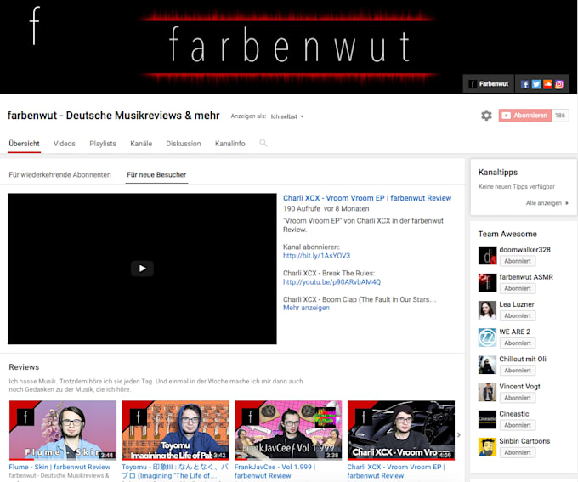The height and width of the screenshot is (482, 578).
Task: Open the Kanäle tab
Action: click(141, 144)
